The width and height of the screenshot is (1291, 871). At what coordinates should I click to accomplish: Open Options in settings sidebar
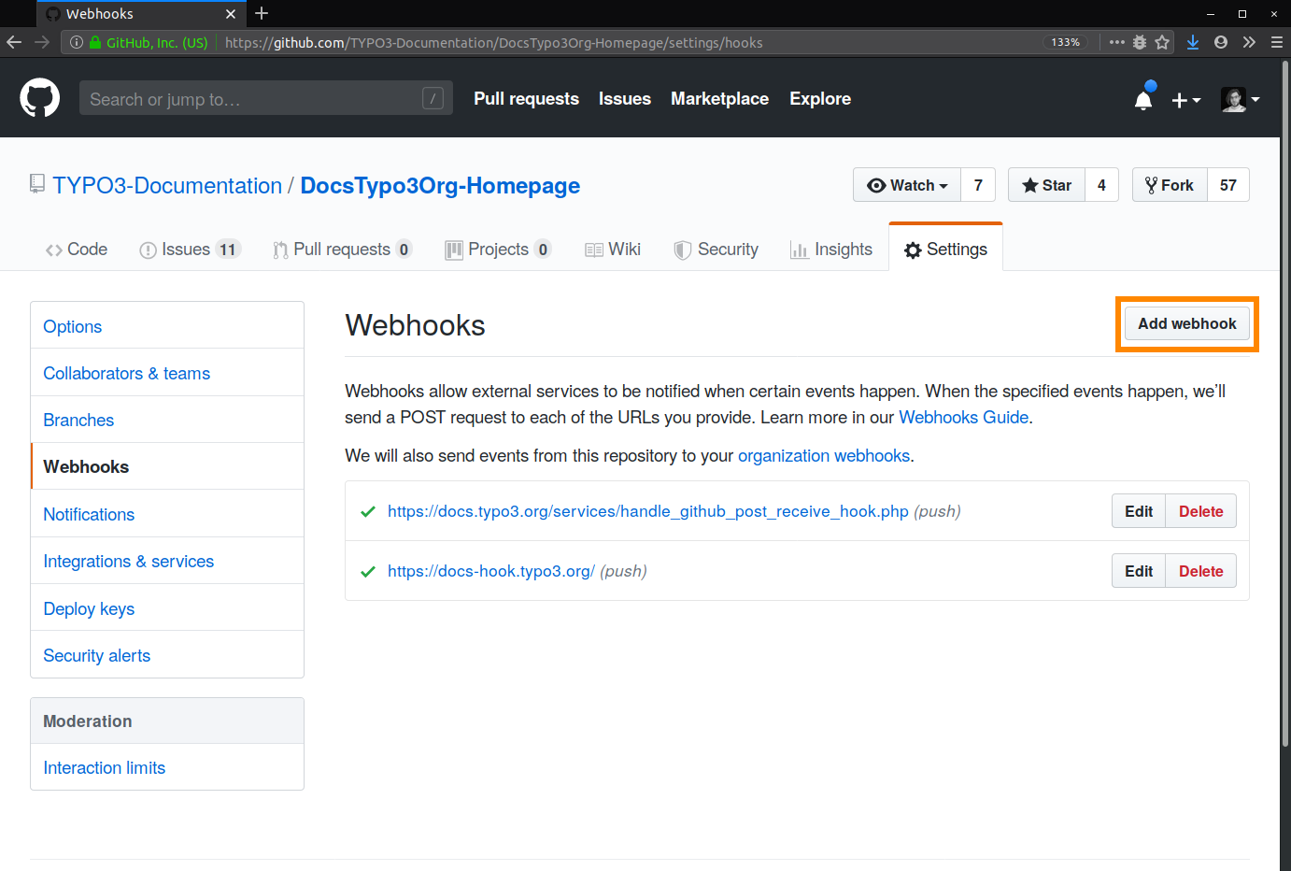(167, 326)
